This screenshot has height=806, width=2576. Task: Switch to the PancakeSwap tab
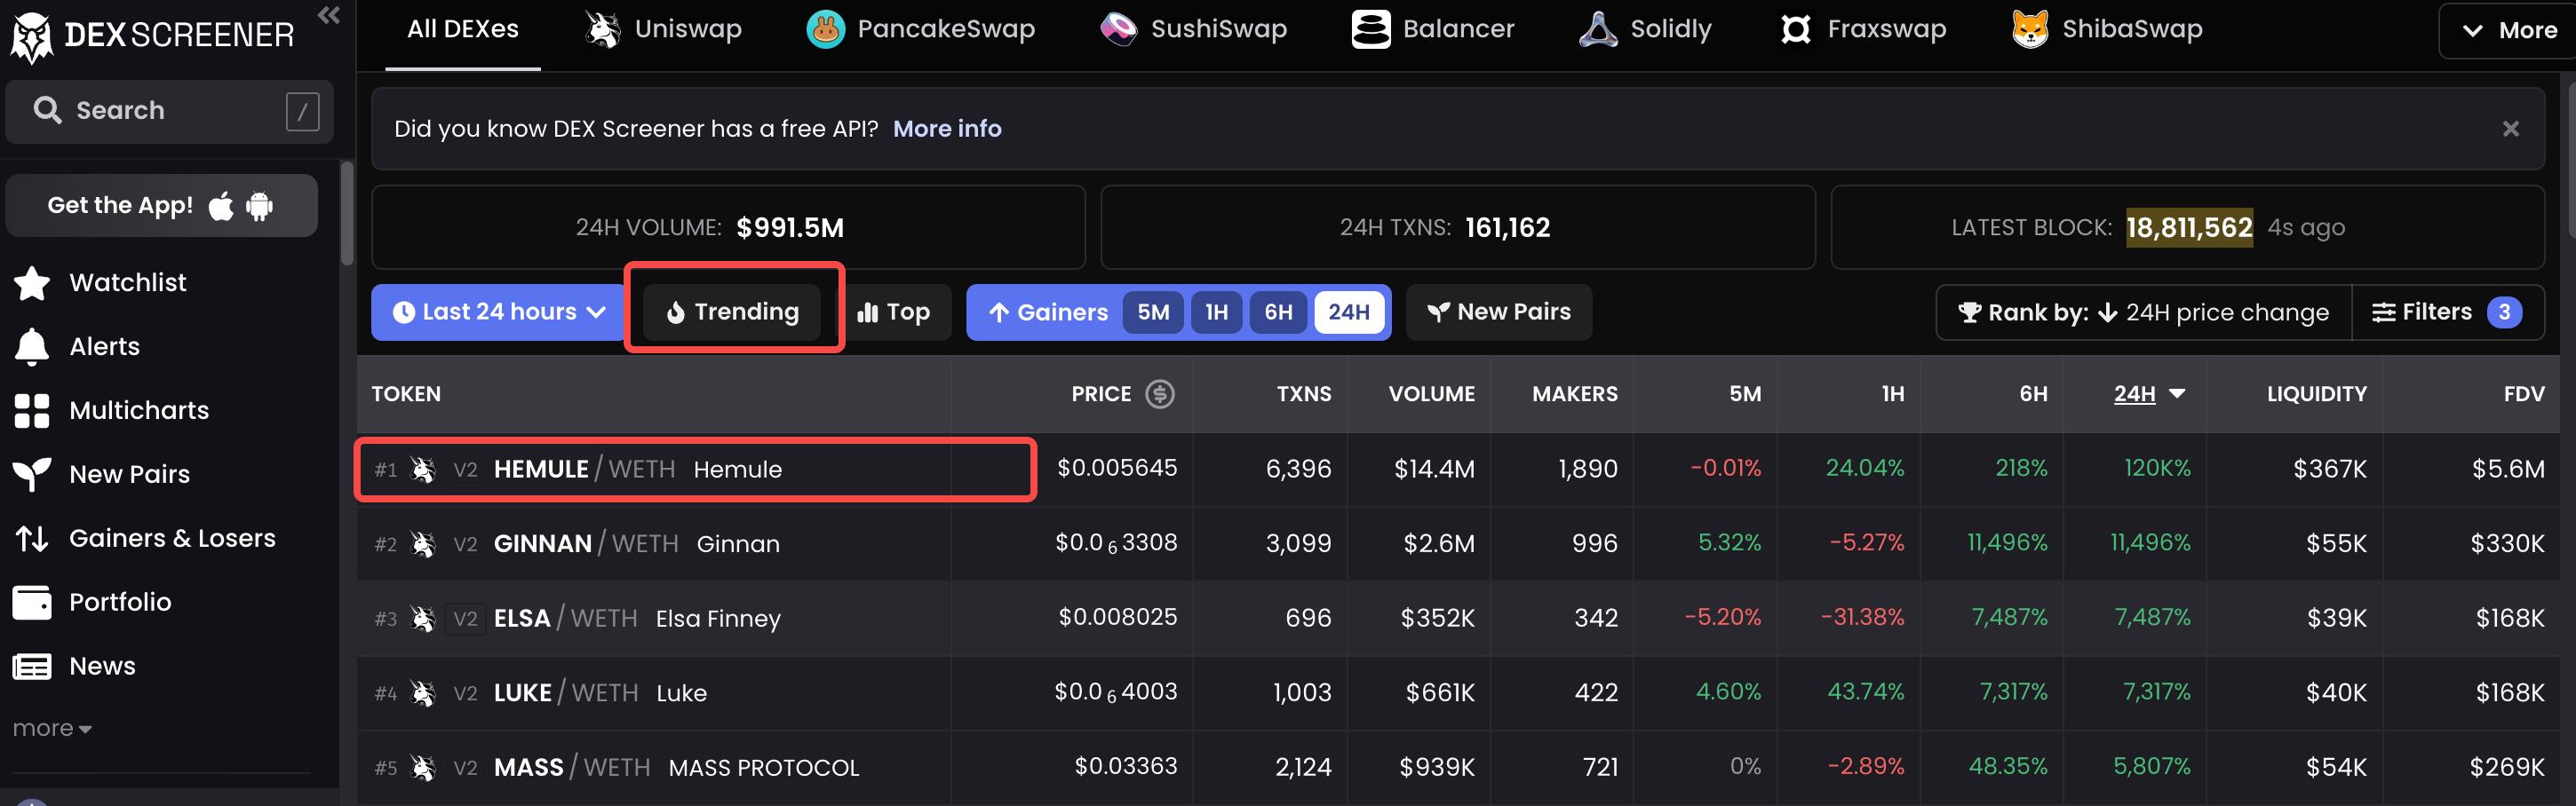[x=921, y=30]
